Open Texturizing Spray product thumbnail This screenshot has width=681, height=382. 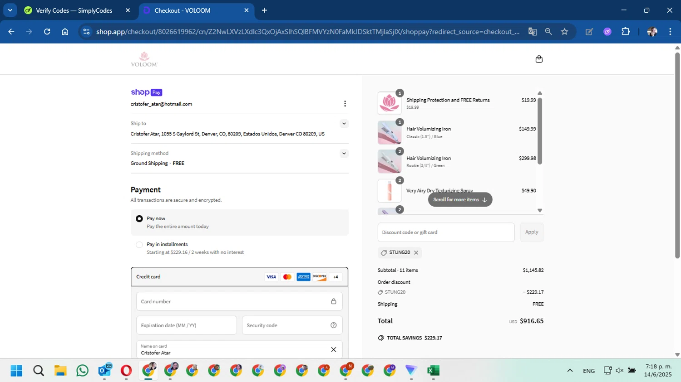(390, 191)
